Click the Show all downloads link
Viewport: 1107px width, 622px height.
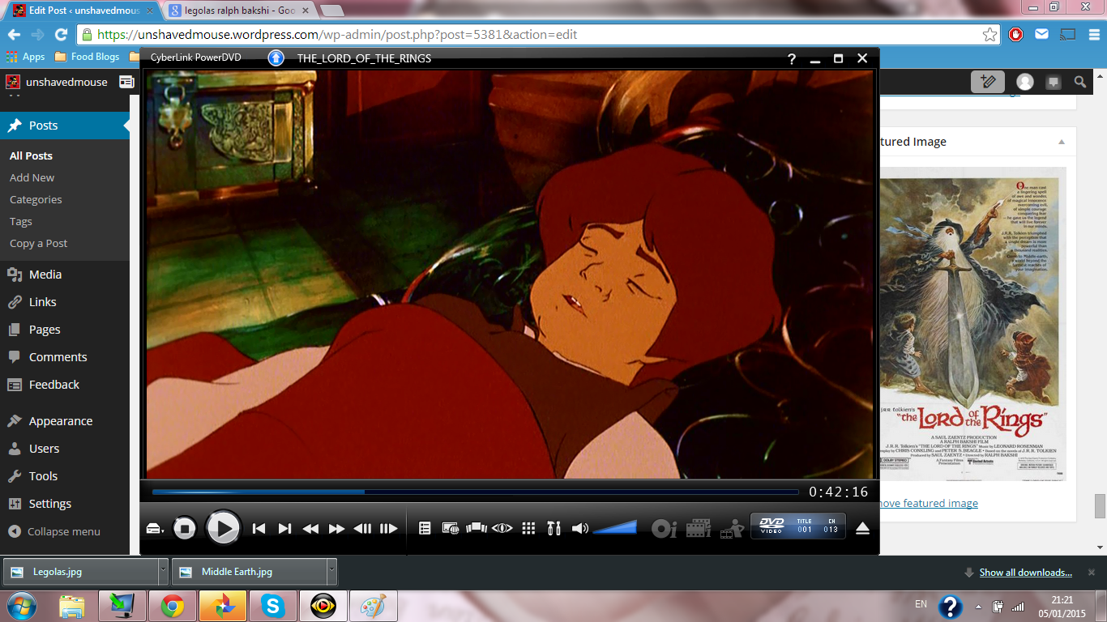tap(1025, 573)
